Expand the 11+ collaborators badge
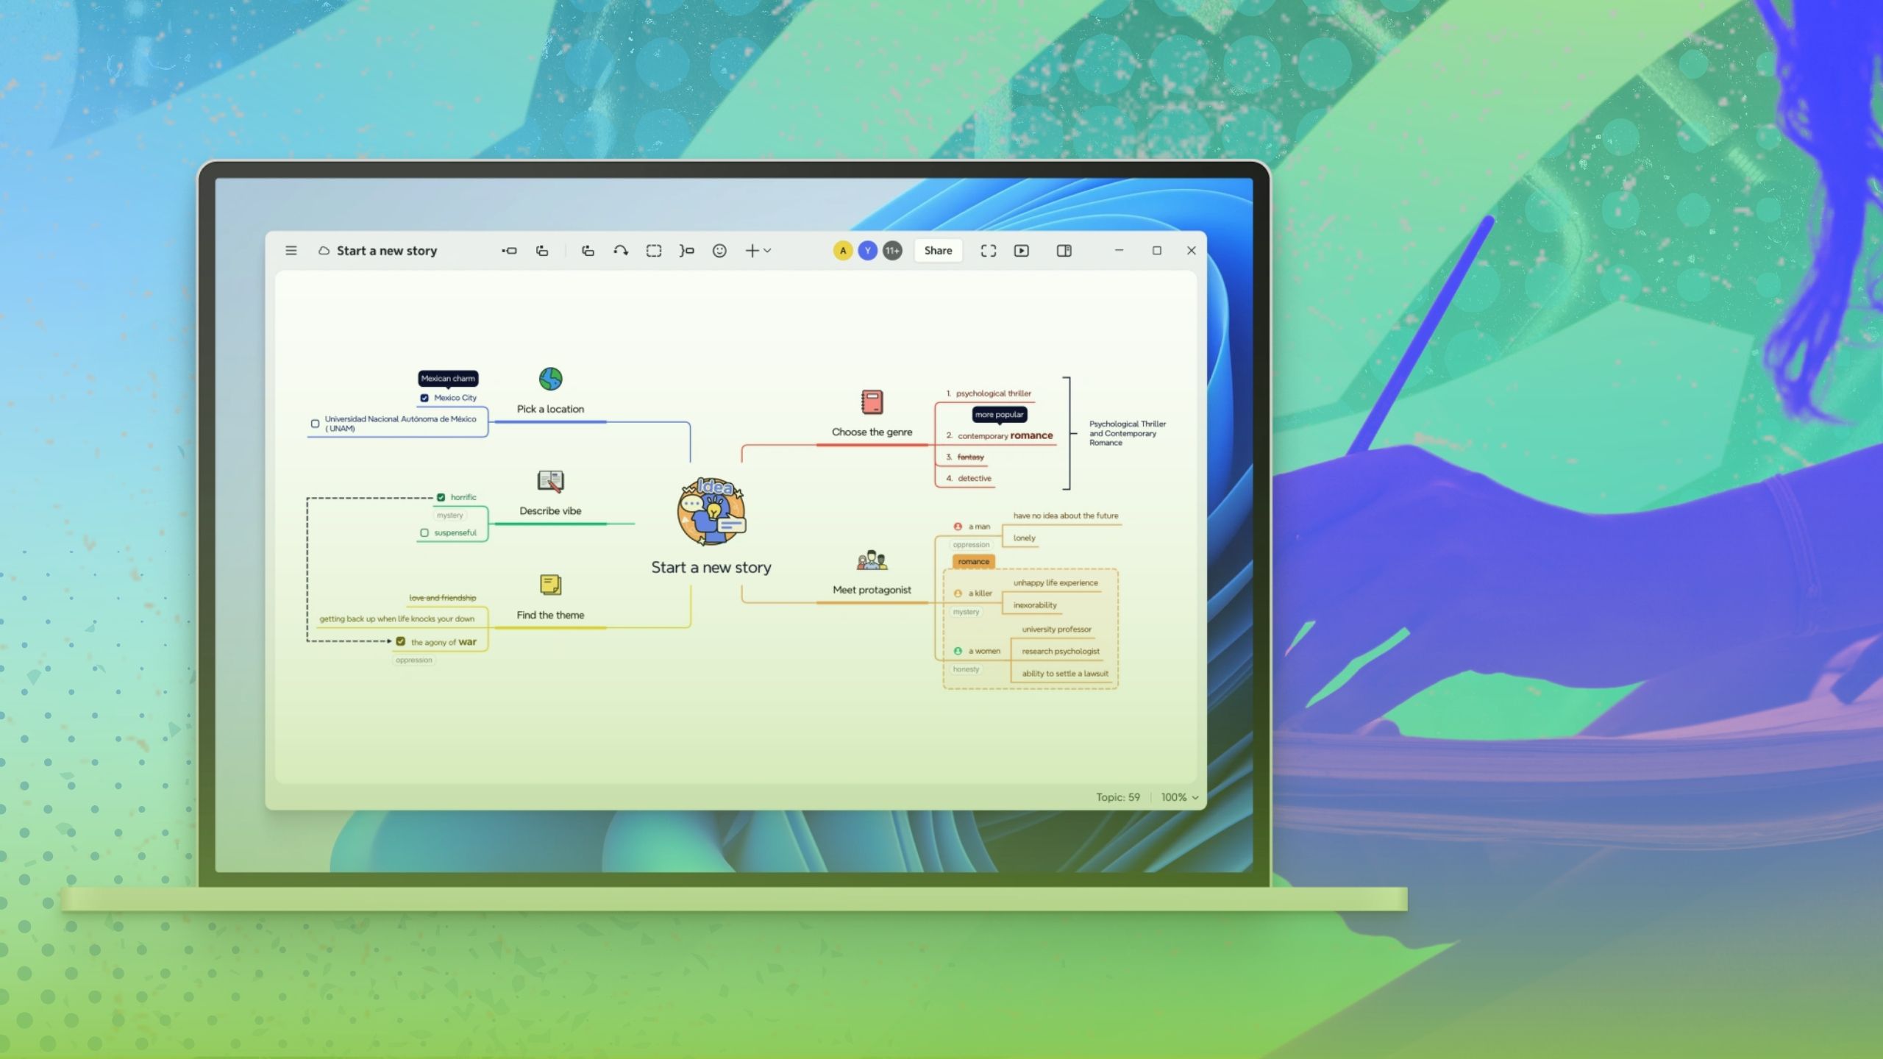Viewport: 1883px width, 1059px height. coord(891,251)
